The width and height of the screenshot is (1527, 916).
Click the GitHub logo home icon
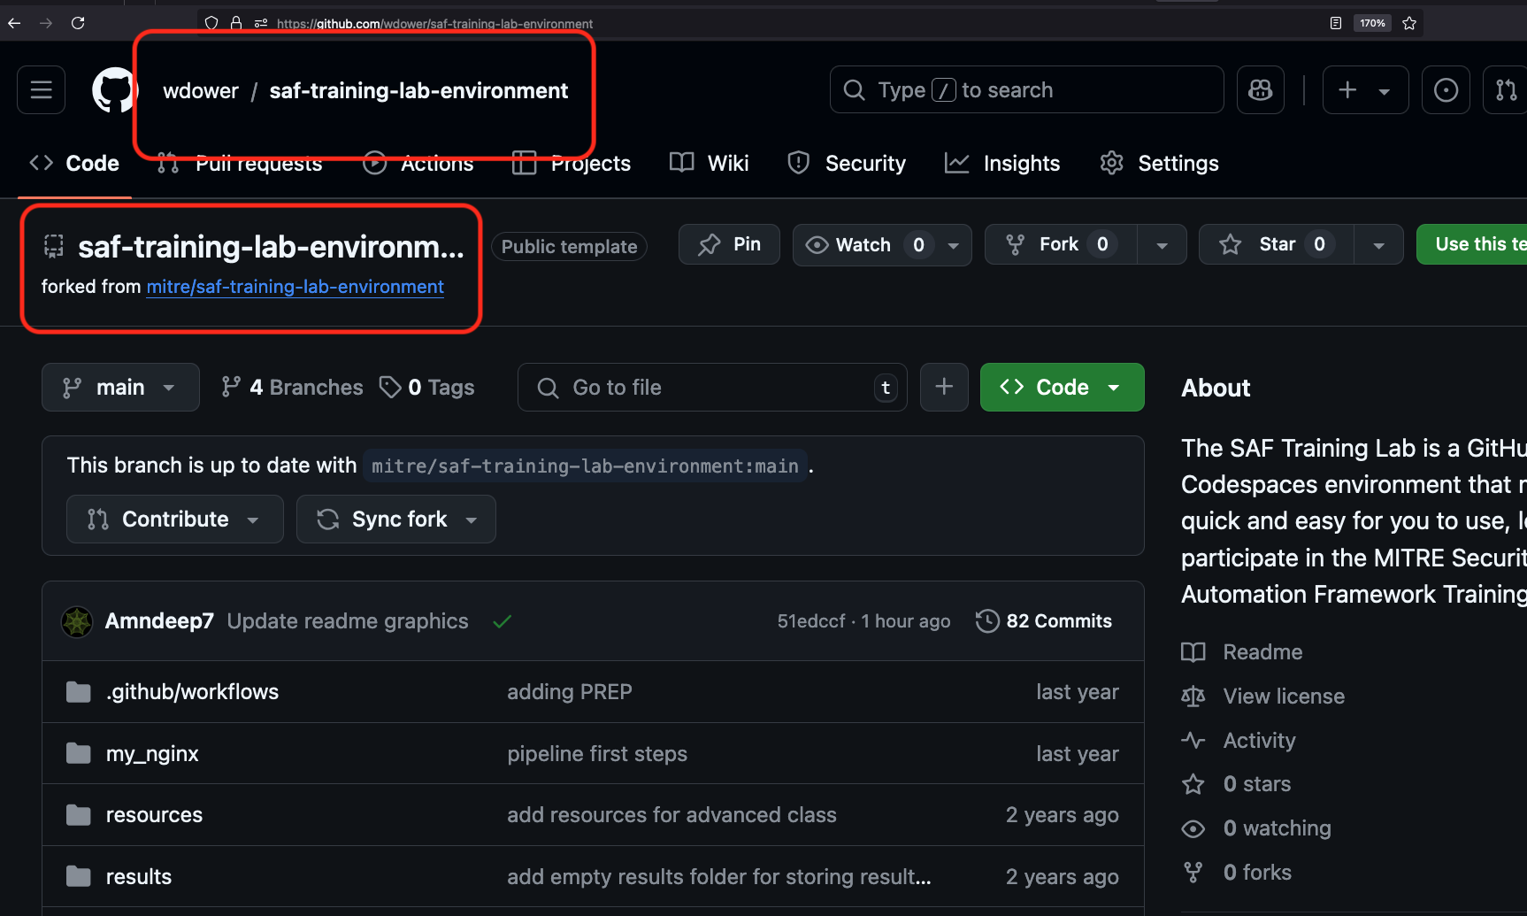pyautogui.click(x=114, y=90)
